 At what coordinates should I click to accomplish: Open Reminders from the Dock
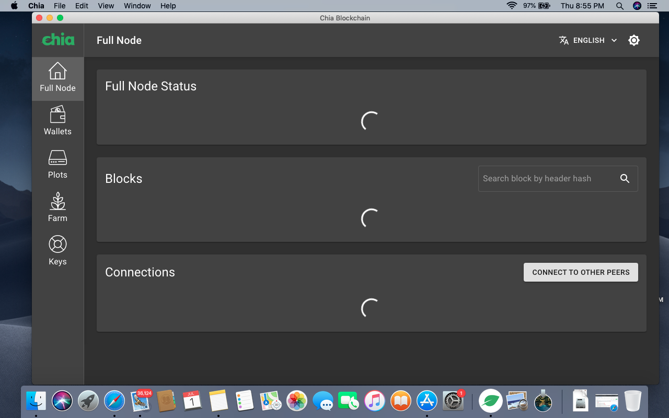245,401
